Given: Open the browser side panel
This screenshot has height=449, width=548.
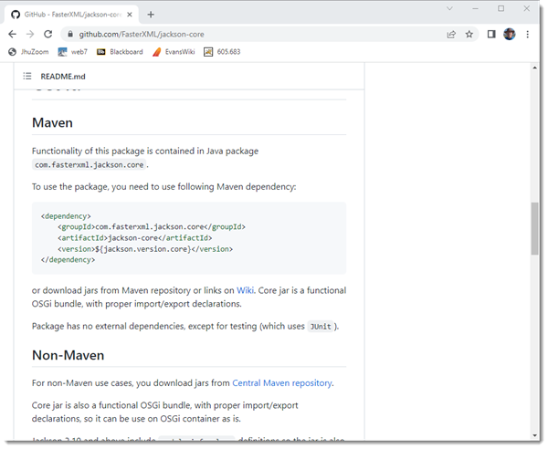Looking at the screenshot, I should [x=491, y=34].
